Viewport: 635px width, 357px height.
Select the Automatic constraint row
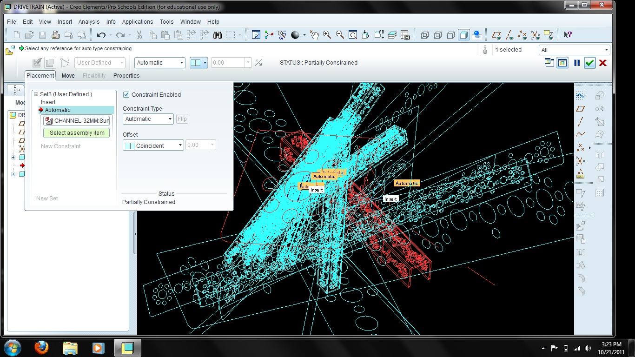point(77,110)
